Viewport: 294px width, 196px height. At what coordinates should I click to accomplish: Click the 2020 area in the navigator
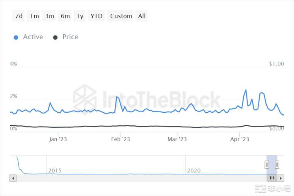(x=194, y=170)
